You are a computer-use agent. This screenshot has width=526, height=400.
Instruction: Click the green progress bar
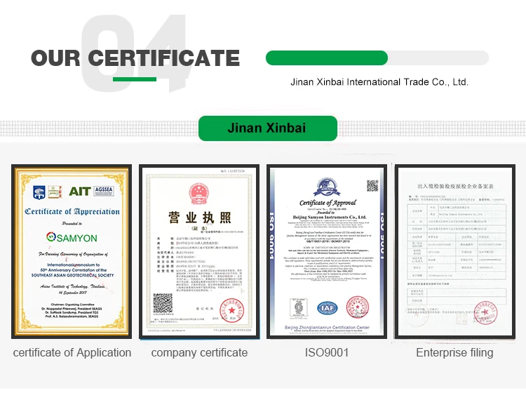tap(327, 58)
